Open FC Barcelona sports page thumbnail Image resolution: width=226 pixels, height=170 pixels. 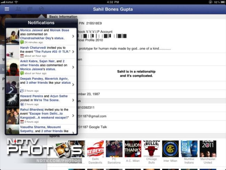[114, 149]
